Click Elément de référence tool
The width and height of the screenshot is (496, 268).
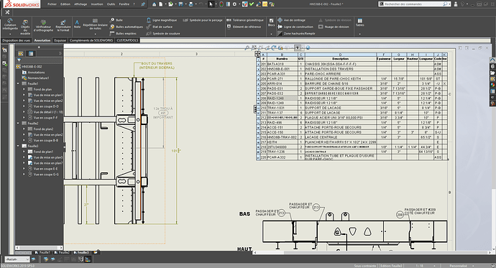click(x=244, y=27)
